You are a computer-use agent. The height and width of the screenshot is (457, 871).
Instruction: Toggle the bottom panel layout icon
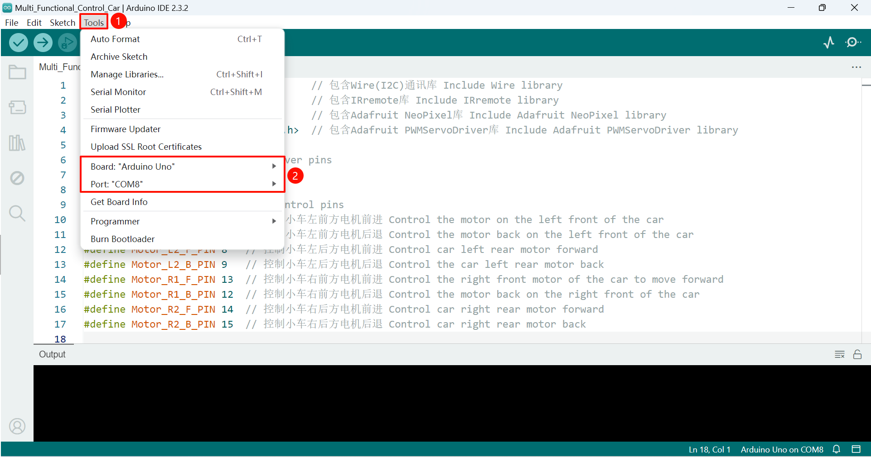[856, 449]
